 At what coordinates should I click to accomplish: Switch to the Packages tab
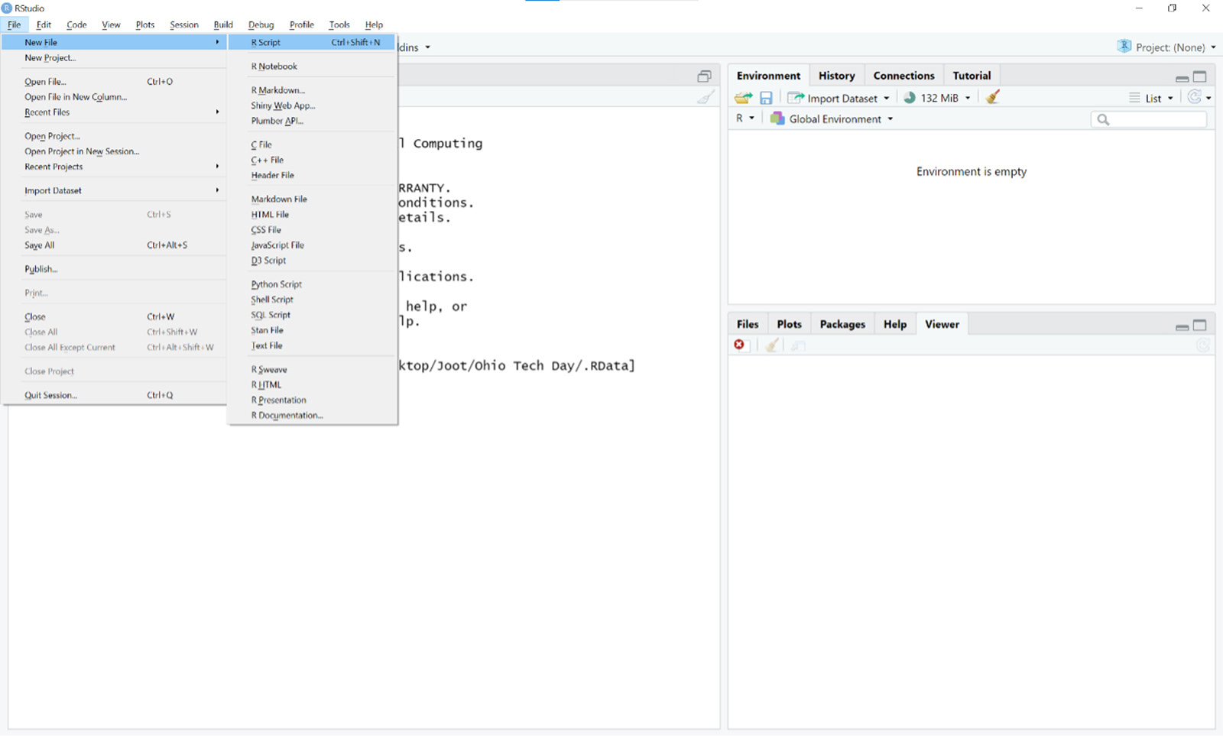pos(842,324)
